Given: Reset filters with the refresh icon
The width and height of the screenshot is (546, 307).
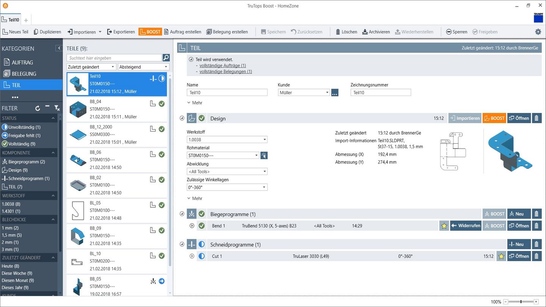Looking at the screenshot, I should click(x=38, y=108).
